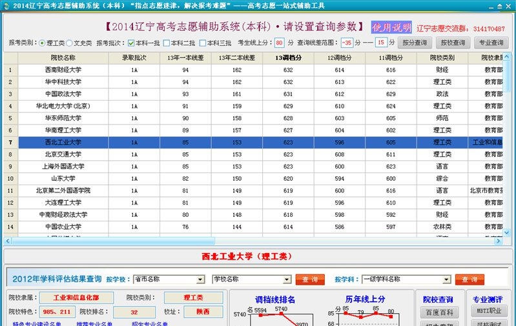The width and height of the screenshot is (516, 326).
Task: Select the 文史类 radio button
Action: [69, 43]
